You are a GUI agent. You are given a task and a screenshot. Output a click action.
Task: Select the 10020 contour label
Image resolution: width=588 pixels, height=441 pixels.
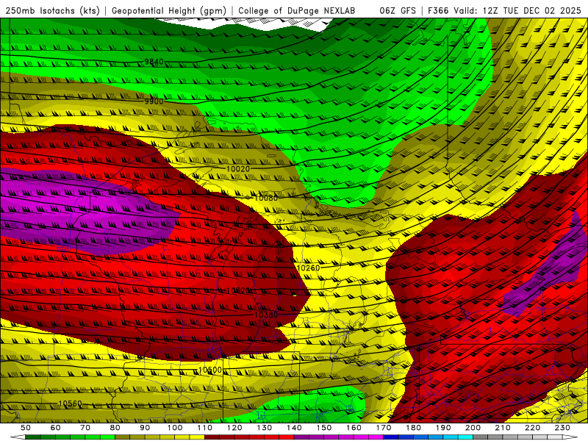(x=238, y=169)
